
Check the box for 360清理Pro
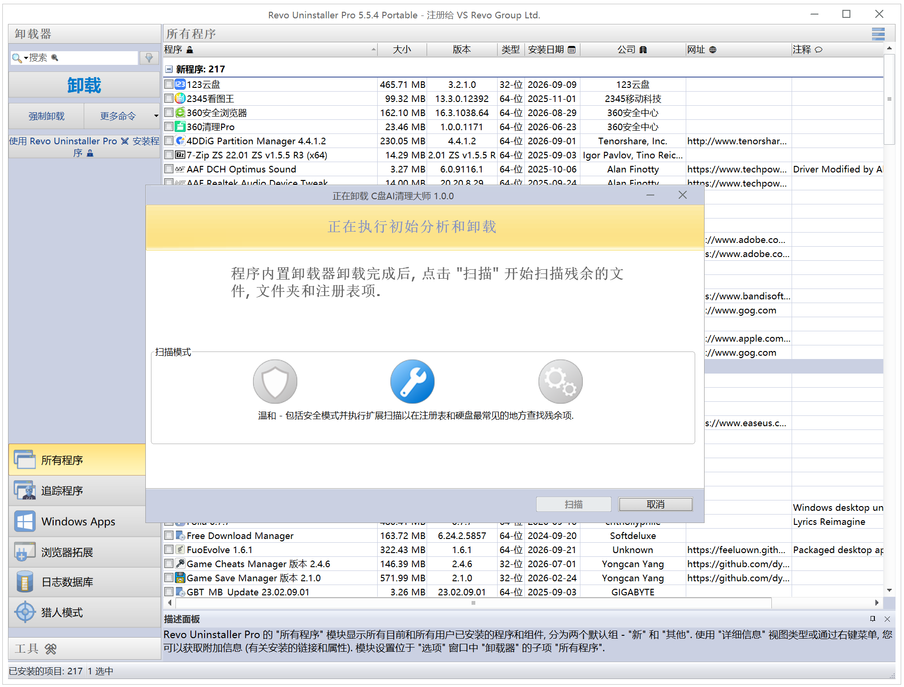[169, 127]
